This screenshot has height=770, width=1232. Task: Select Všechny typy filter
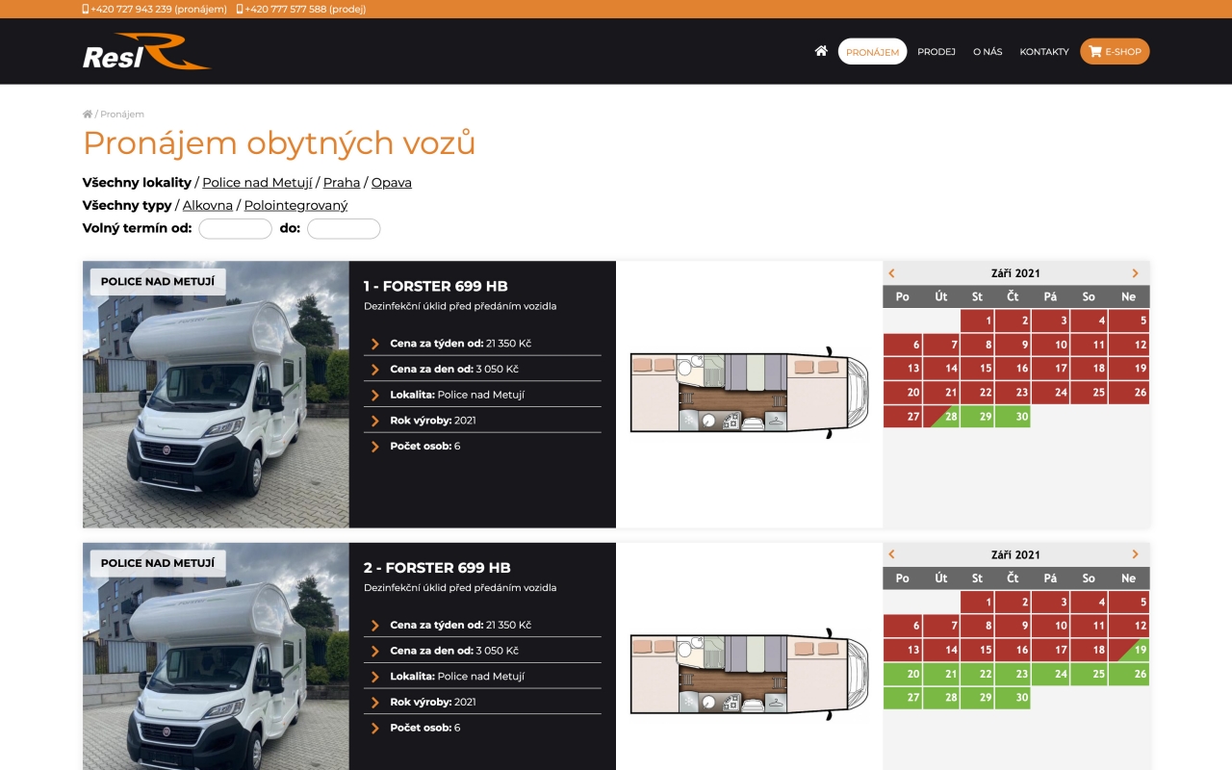127,206
